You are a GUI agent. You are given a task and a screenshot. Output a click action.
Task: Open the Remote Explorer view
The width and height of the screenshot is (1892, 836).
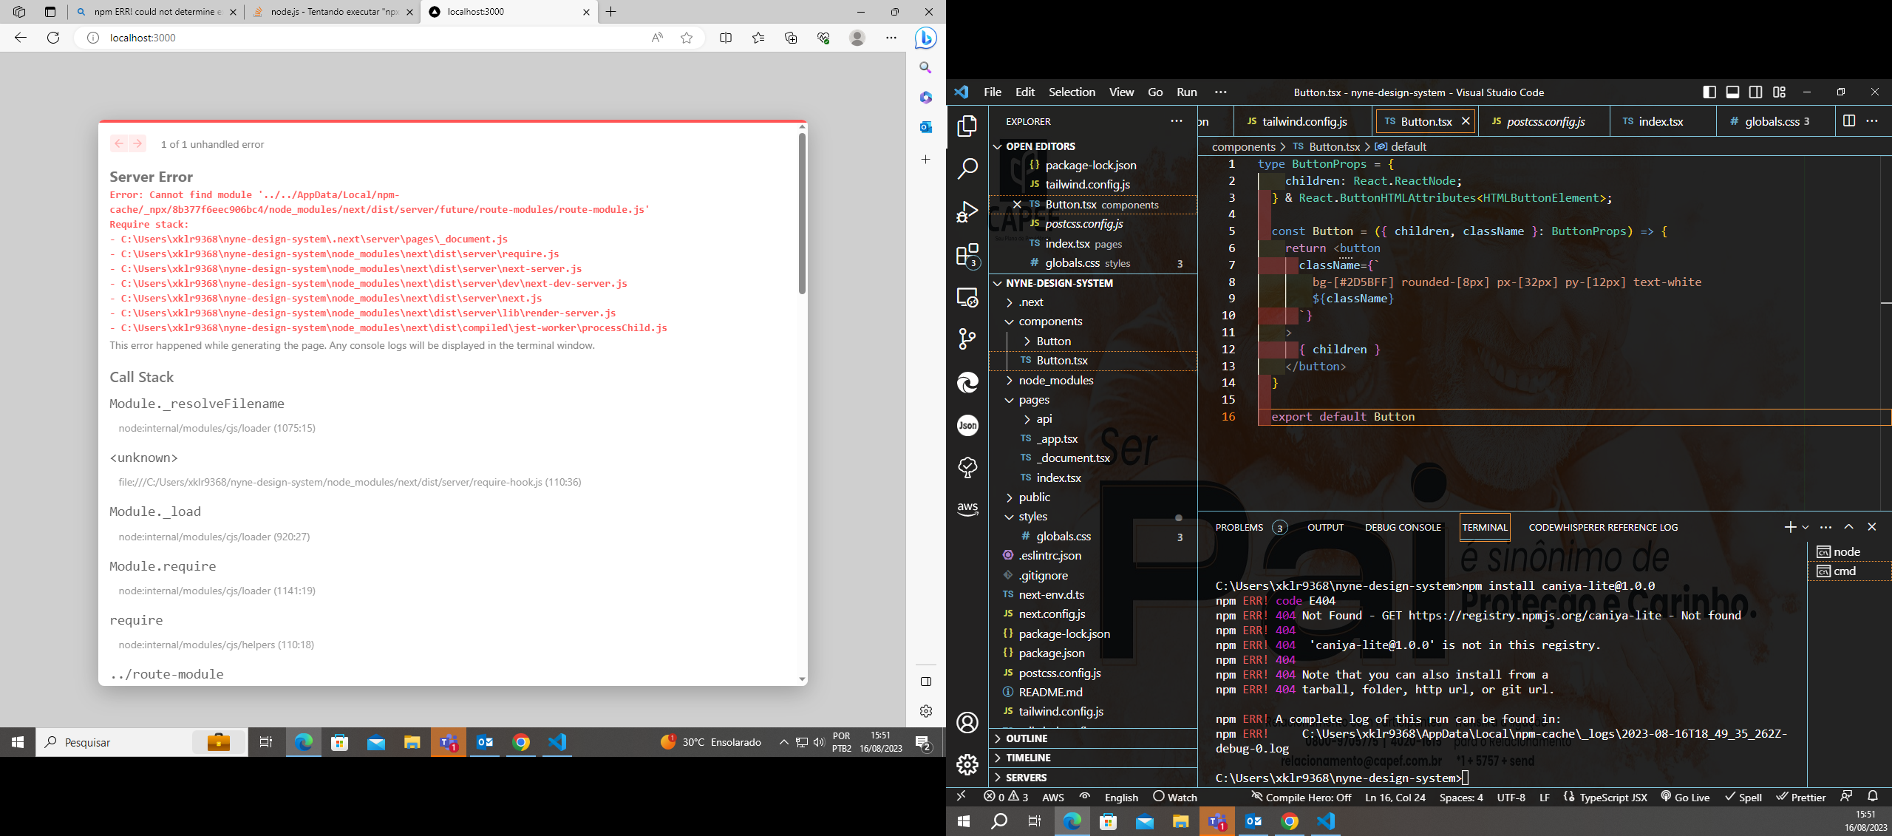(x=967, y=297)
